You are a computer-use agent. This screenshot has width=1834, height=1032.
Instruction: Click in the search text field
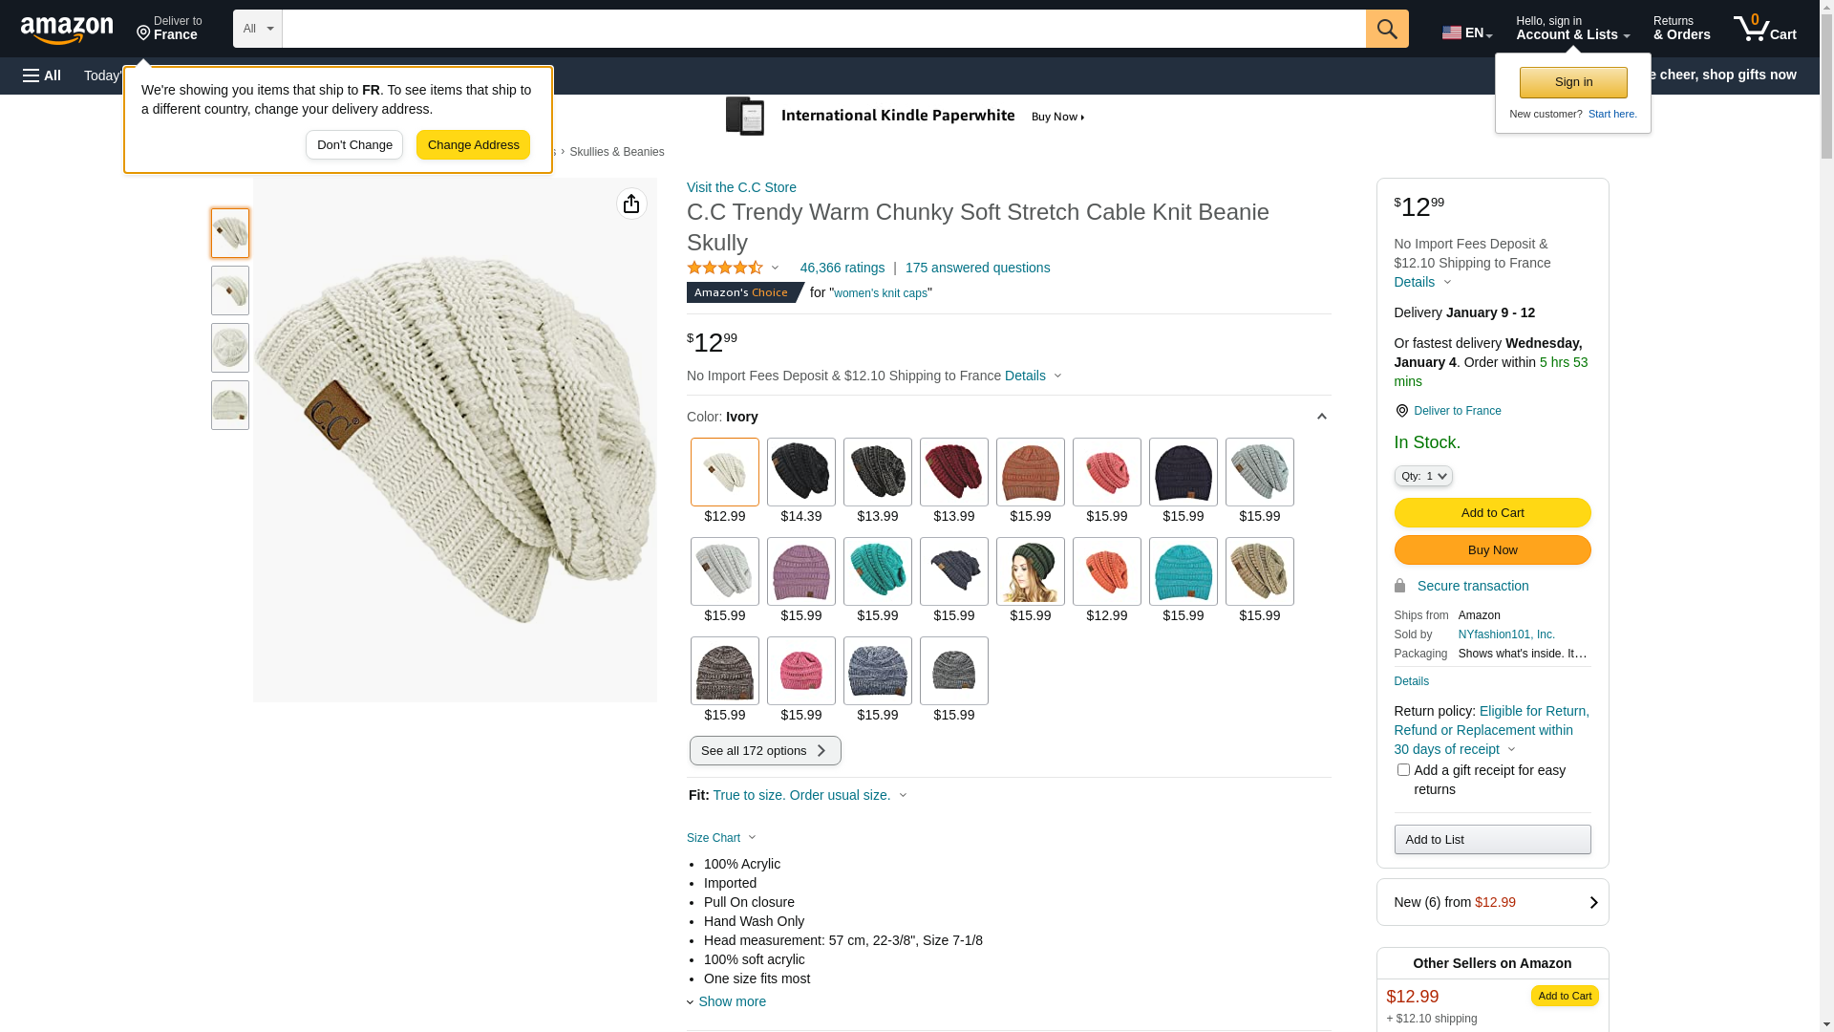(x=823, y=29)
